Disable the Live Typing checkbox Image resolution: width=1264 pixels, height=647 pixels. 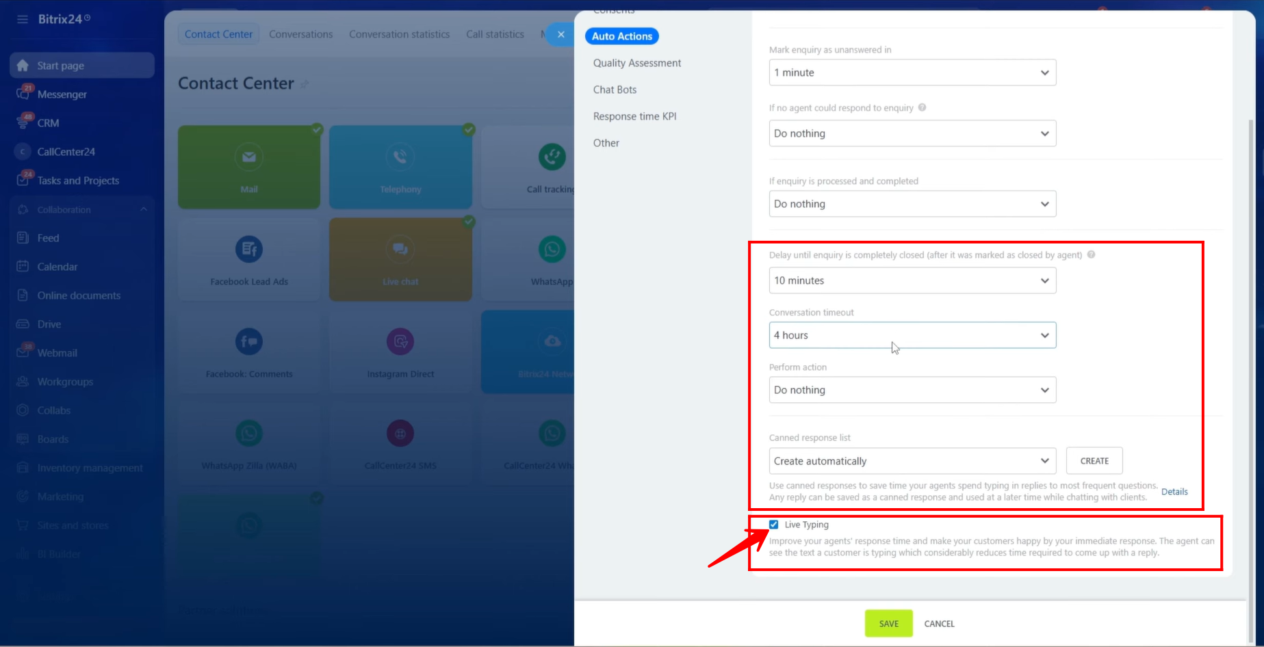tap(774, 525)
